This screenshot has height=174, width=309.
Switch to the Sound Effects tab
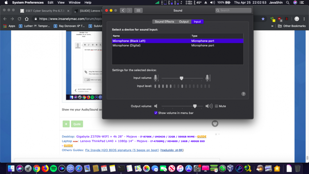coord(164,22)
